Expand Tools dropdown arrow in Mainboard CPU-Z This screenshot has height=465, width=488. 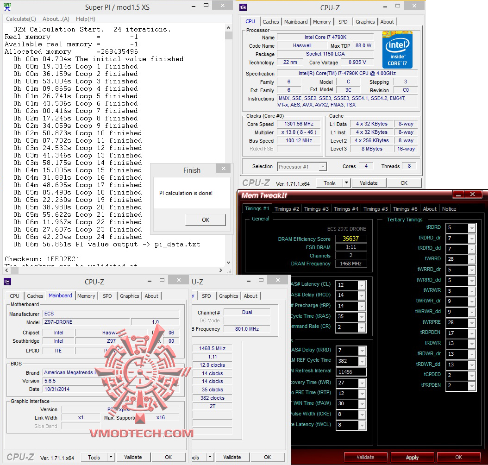tap(111, 457)
